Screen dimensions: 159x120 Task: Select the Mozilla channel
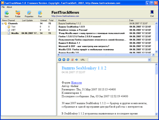tap(15, 33)
